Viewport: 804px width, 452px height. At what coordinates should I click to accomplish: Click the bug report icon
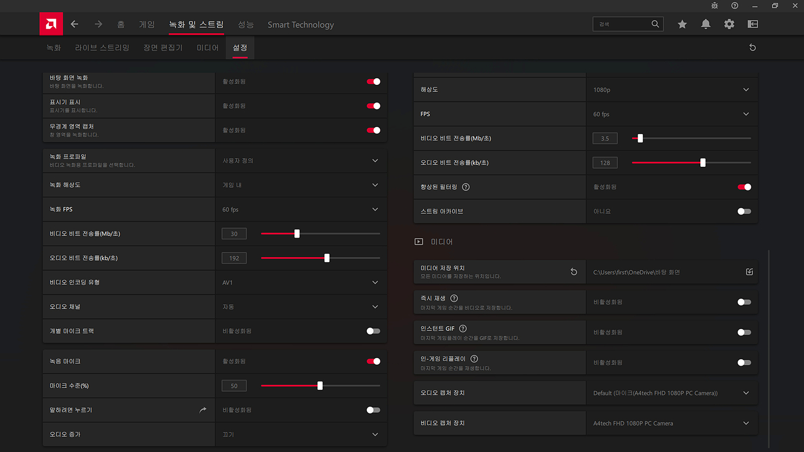point(715,6)
